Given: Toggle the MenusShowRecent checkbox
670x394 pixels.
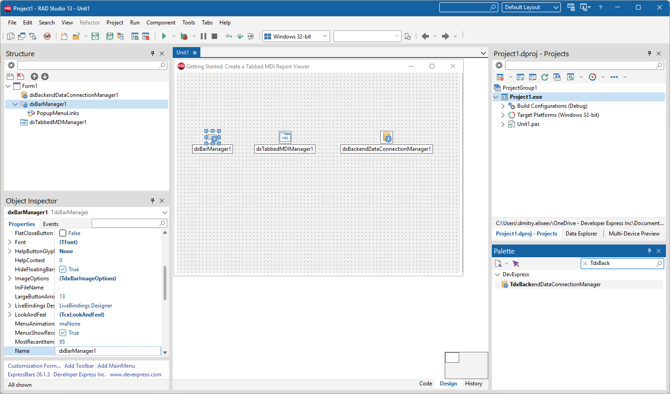Looking at the screenshot, I should [63, 333].
